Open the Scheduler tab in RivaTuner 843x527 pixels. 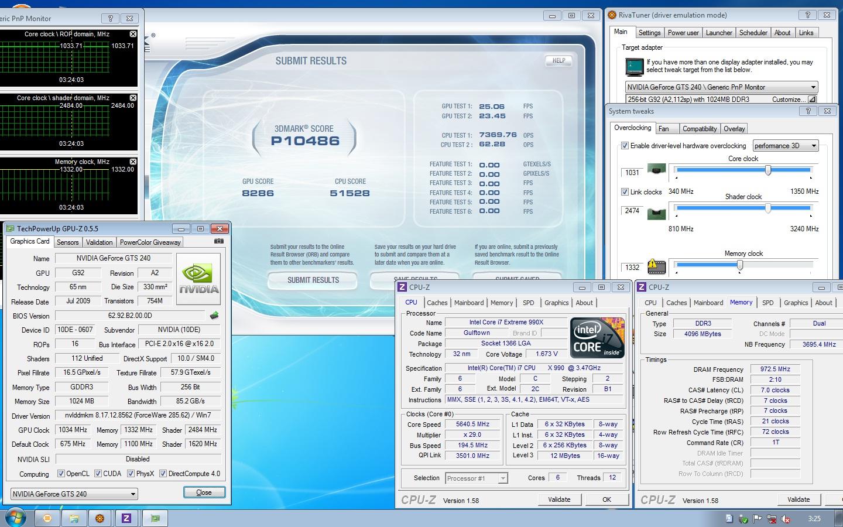tap(753, 33)
